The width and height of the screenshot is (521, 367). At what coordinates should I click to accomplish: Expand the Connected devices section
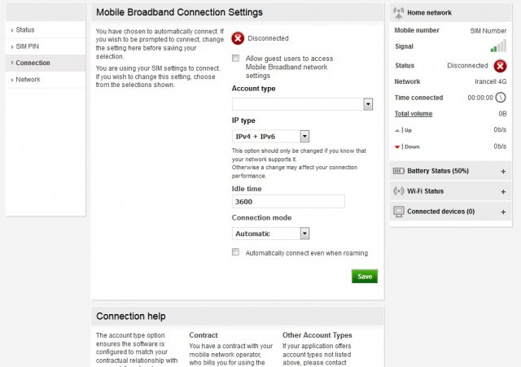[503, 212]
